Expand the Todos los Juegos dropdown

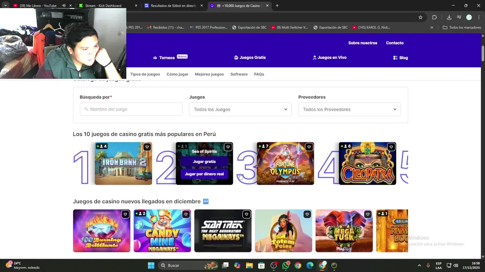point(240,109)
